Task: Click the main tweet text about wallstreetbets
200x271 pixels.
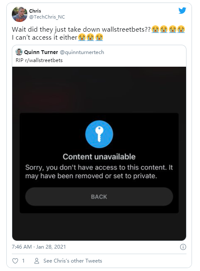Action: [98, 33]
